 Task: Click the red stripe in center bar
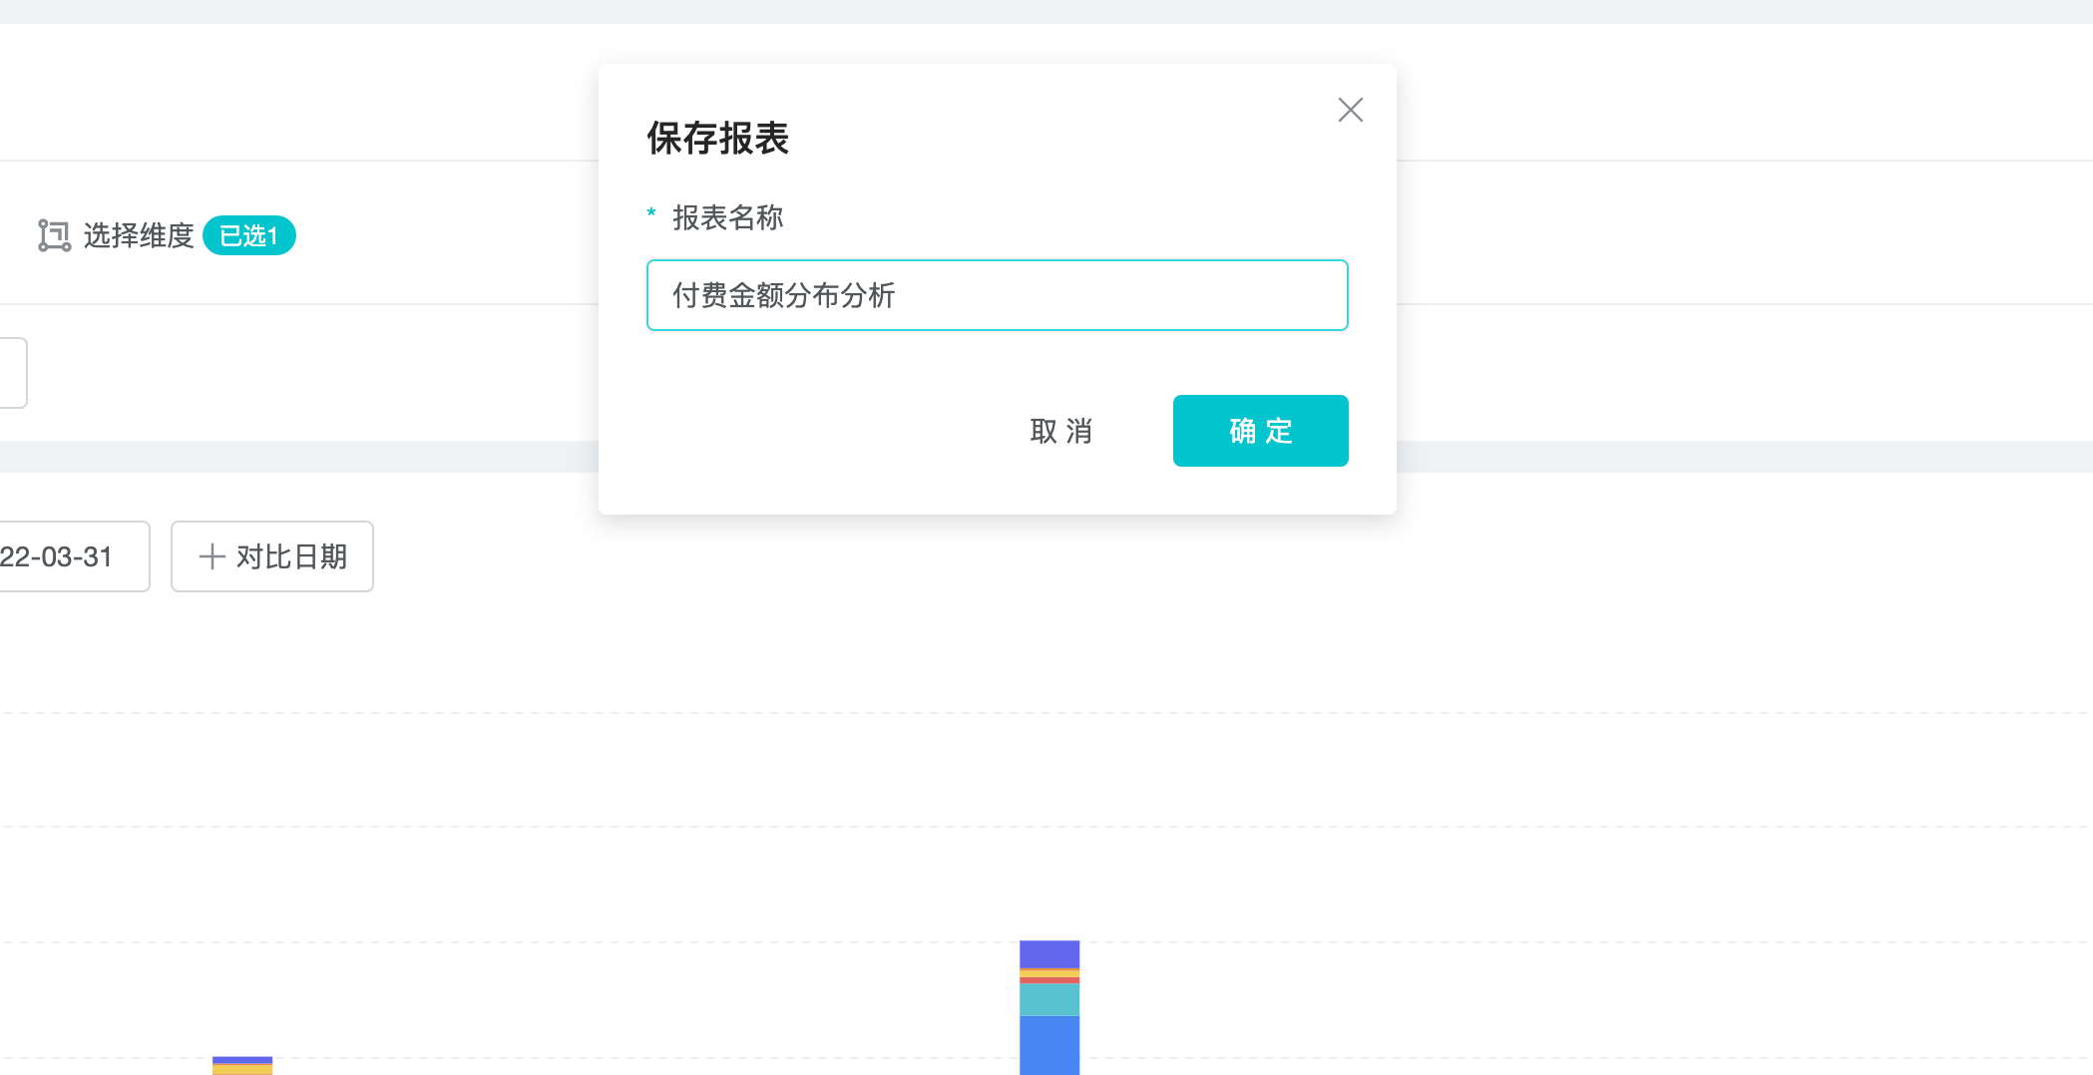[x=1049, y=980]
